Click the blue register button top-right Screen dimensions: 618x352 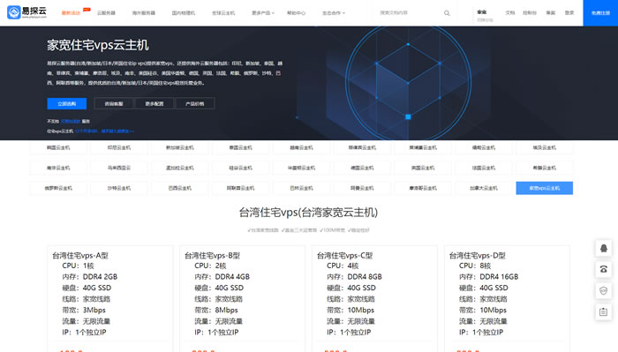pyautogui.click(x=600, y=13)
